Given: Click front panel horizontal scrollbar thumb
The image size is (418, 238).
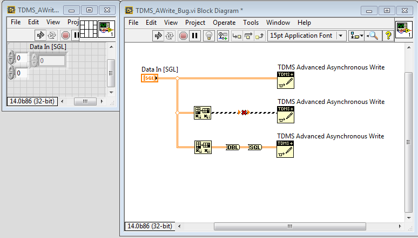Looking at the screenshot, I should point(85,101).
